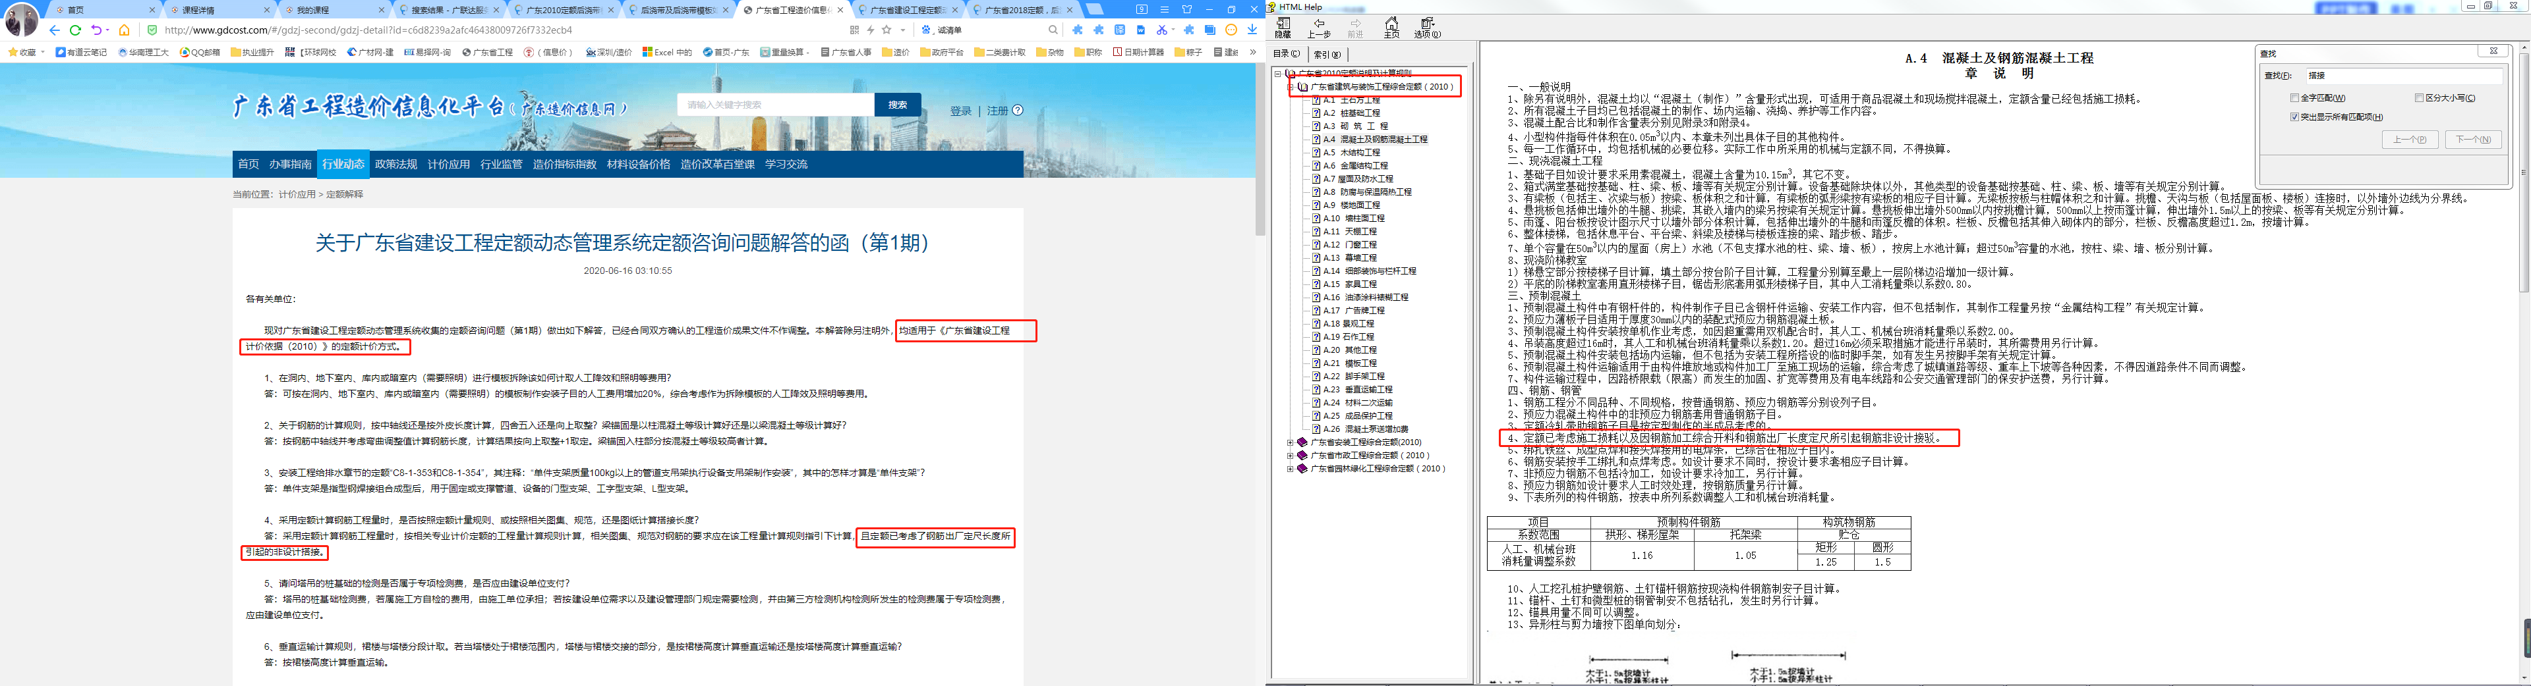Click the help icon next to 注册
2531x686 pixels.
pyautogui.click(x=1018, y=110)
